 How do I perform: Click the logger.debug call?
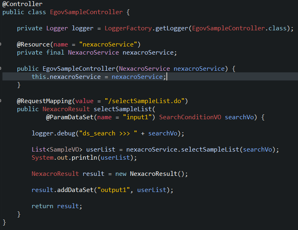coord(53,133)
